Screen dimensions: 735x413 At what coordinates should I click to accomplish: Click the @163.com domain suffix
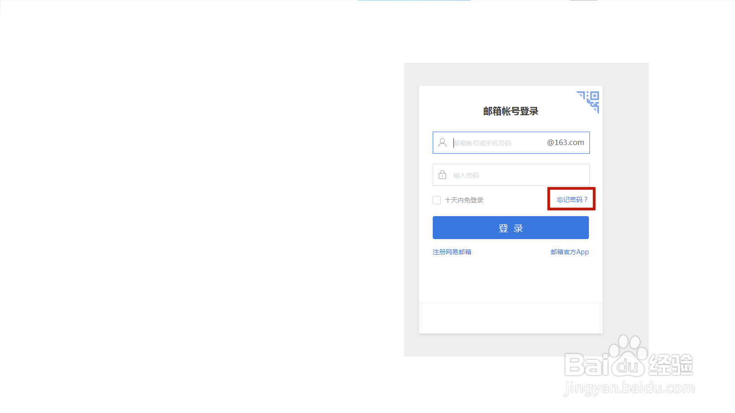click(x=565, y=142)
